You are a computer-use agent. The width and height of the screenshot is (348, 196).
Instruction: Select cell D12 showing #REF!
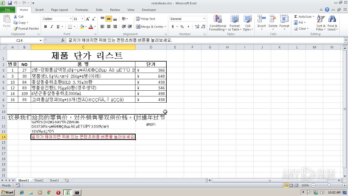[151, 124]
